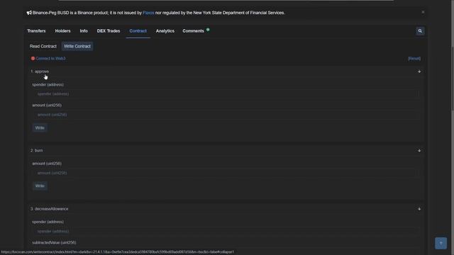Open the Paxos link in notice

coord(148,13)
